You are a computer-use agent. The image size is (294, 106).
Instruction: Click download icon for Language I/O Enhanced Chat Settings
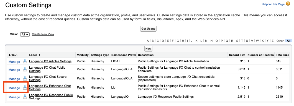25,87
